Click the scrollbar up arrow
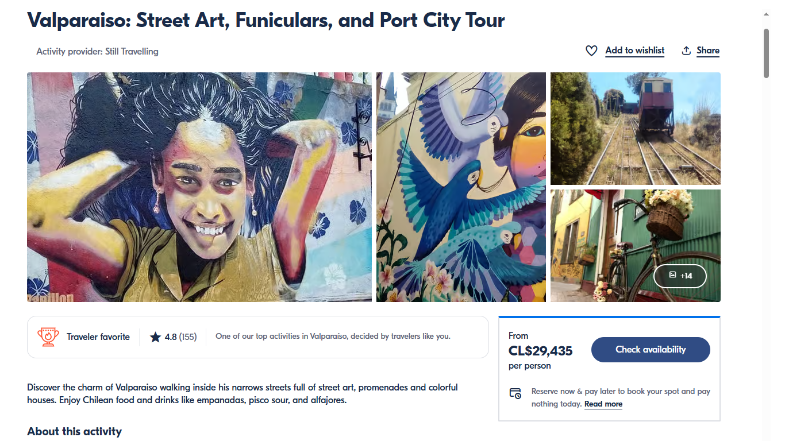 (766, 14)
